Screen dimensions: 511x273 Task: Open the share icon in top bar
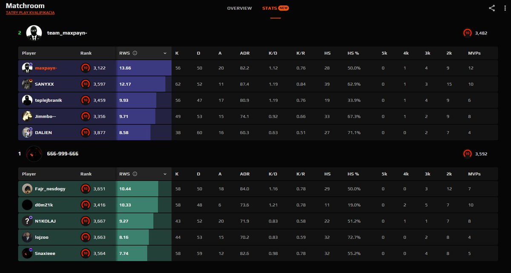click(x=492, y=8)
